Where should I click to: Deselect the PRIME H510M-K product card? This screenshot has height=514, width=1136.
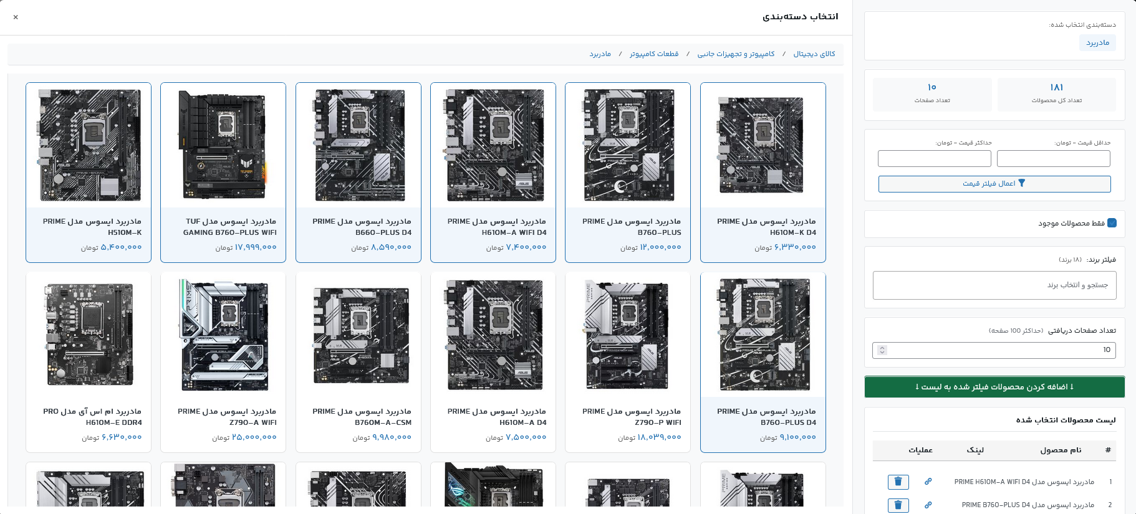tap(89, 172)
